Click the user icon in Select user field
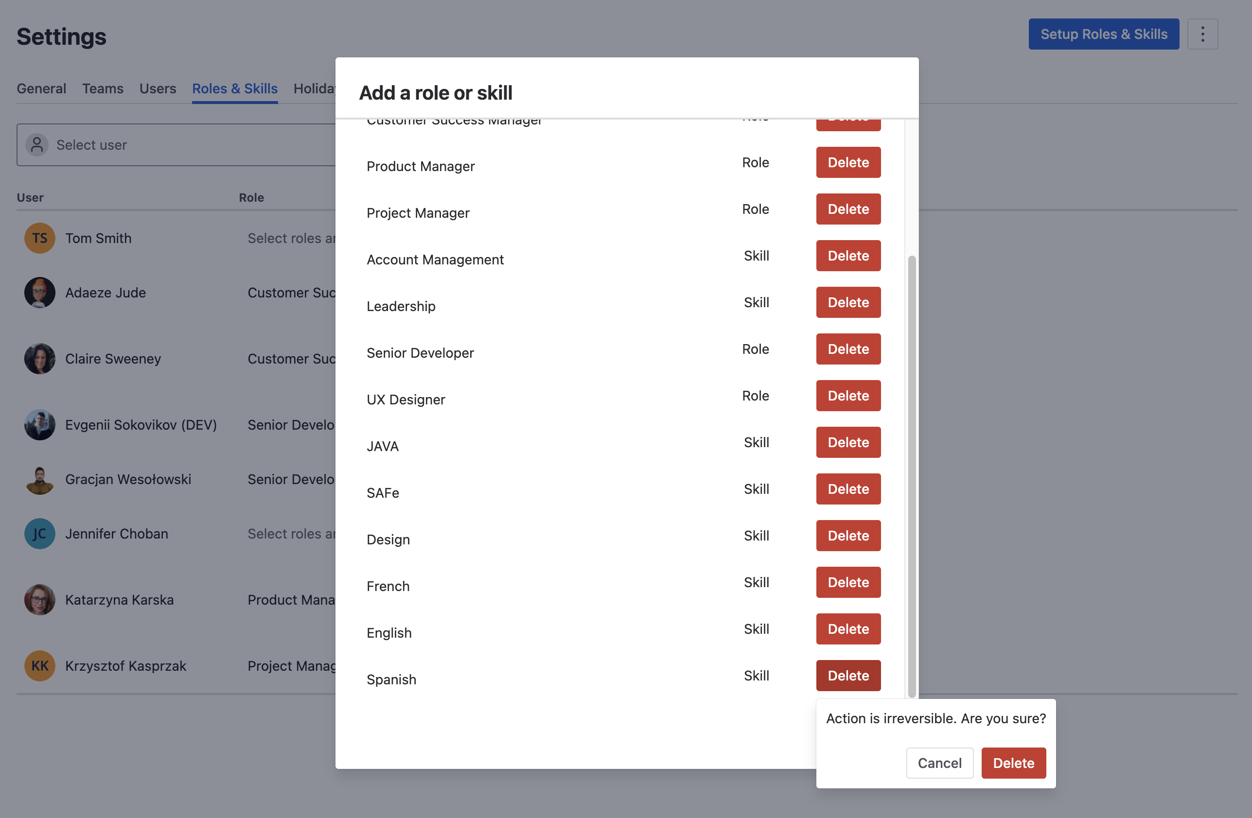Screen dimensions: 1252x818 pyautogui.click(x=37, y=144)
